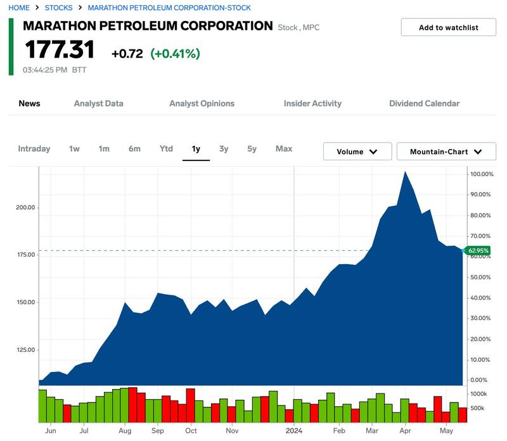Select the Ytd chart range
This screenshot has height=441, width=507.
click(x=166, y=149)
